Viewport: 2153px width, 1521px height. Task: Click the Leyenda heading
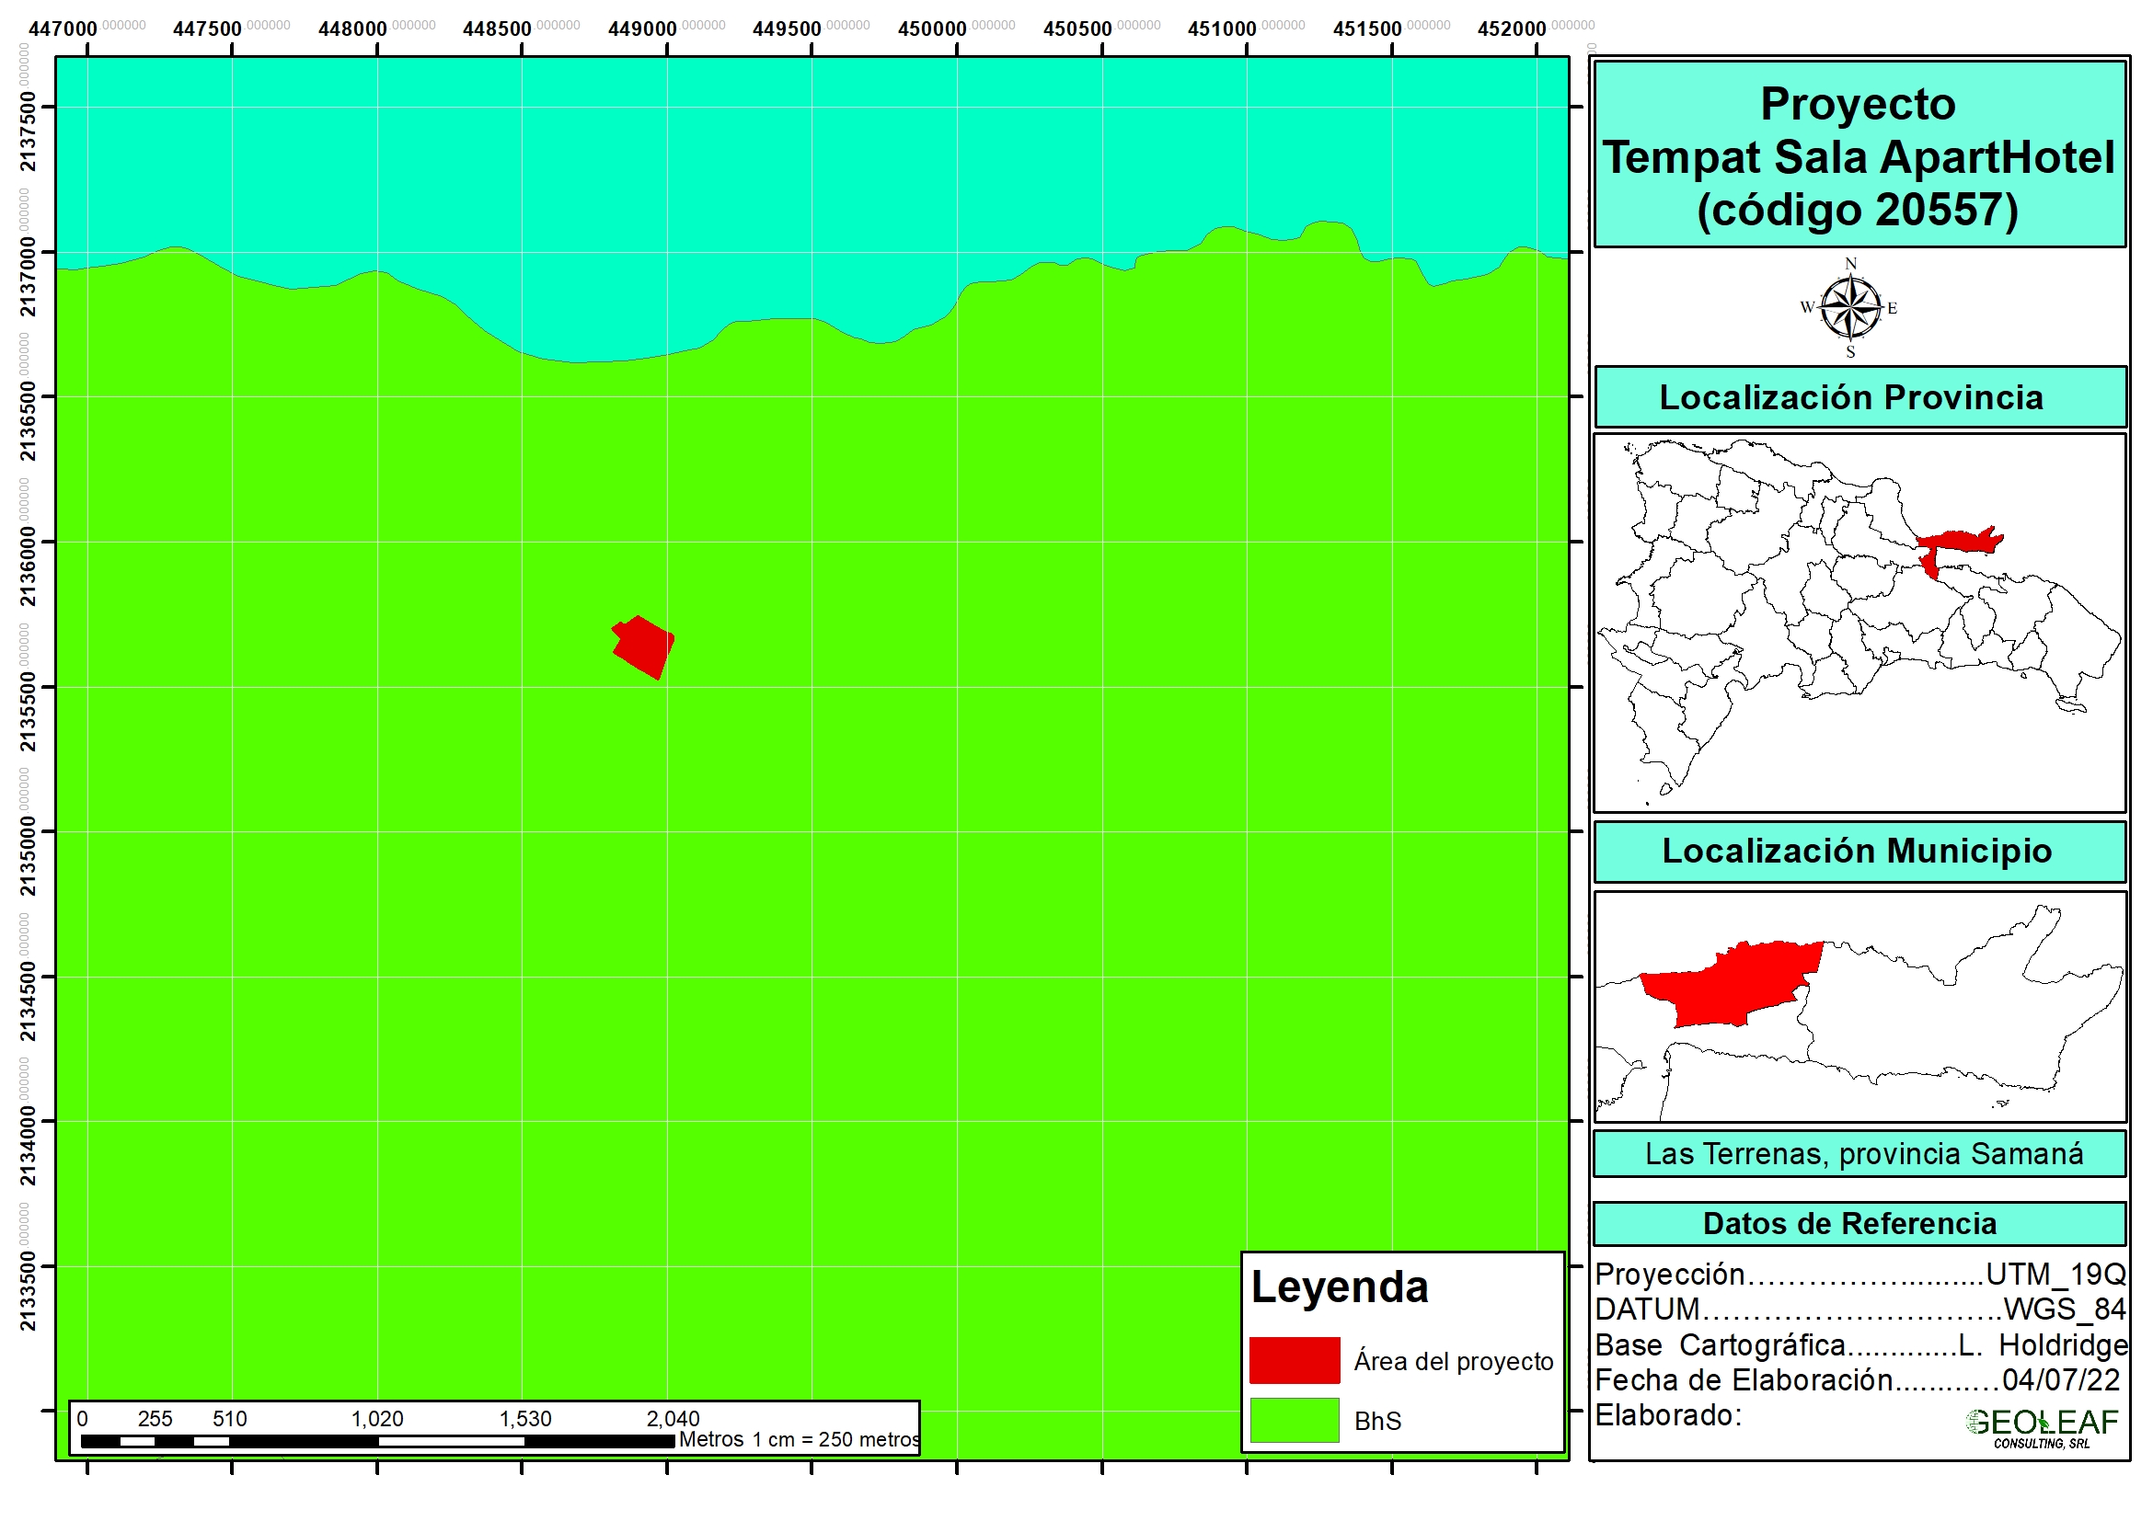point(1339,1287)
